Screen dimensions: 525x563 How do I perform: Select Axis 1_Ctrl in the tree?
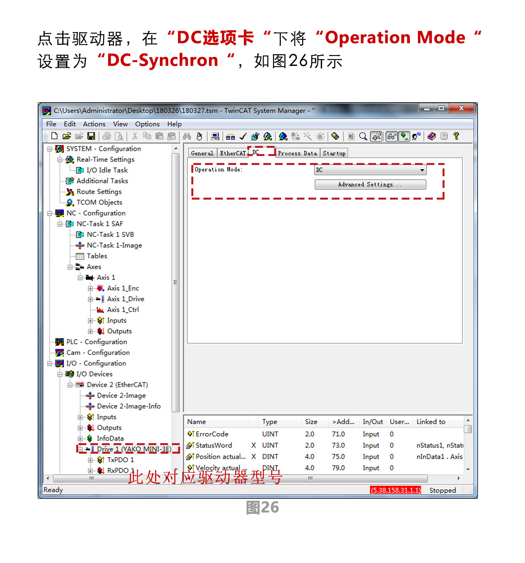pyautogui.click(x=123, y=310)
